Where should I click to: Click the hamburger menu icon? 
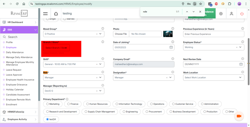45,14
